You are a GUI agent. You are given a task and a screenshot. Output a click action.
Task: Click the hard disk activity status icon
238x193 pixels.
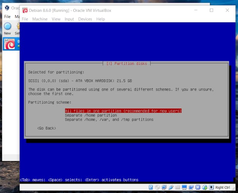[x=151, y=187]
